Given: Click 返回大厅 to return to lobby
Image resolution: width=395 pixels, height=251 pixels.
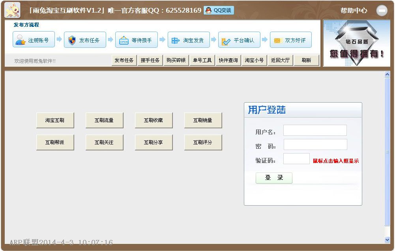Looking at the screenshot, I should point(281,60).
